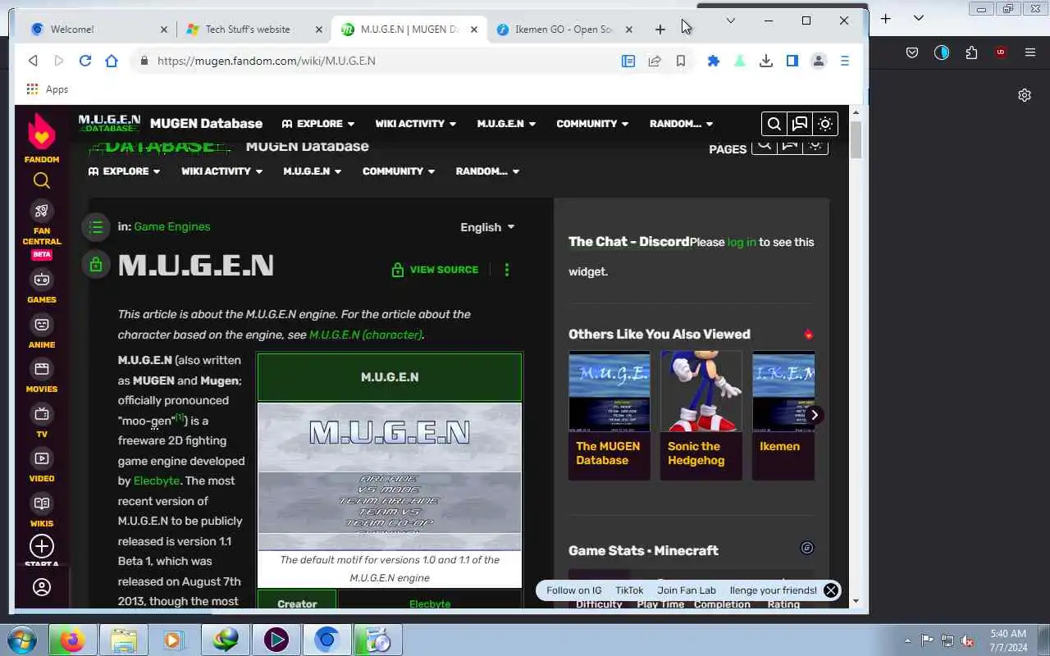The height and width of the screenshot is (656, 1050).
Task: Click the browser forward arrow
Action: click(59, 61)
